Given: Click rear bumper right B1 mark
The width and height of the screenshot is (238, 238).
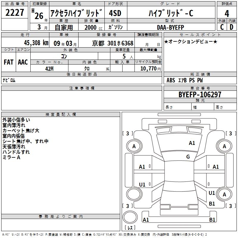Looking at the screenshot, I should click(212, 220).
